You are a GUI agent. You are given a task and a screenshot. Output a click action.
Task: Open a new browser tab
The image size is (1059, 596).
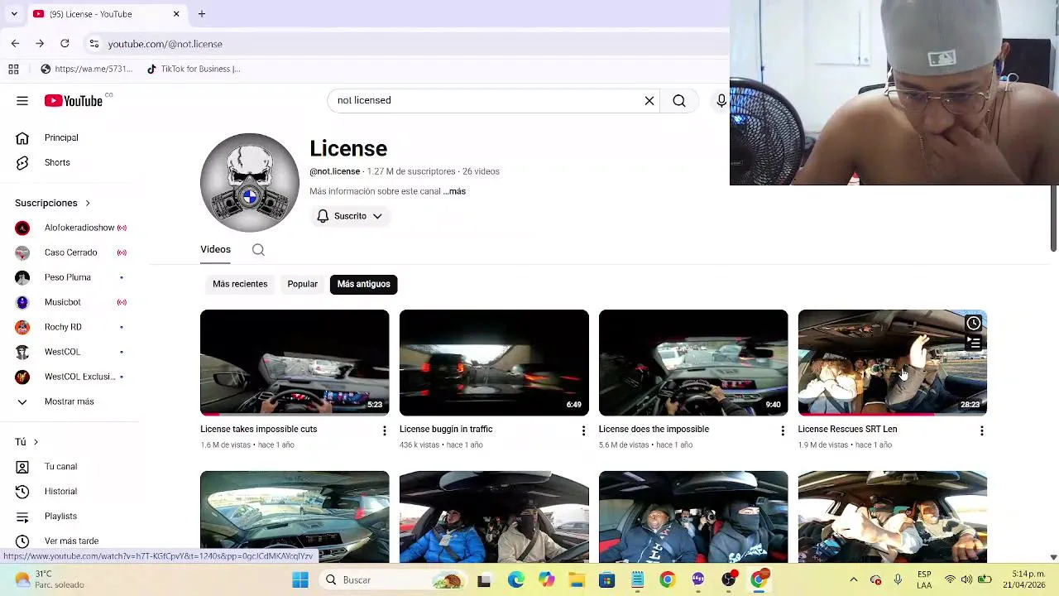pos(202,14)
